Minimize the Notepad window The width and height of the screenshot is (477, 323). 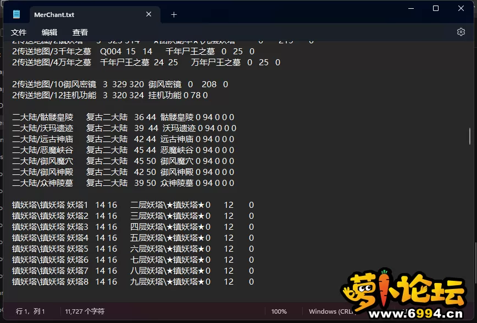point(411,9)
